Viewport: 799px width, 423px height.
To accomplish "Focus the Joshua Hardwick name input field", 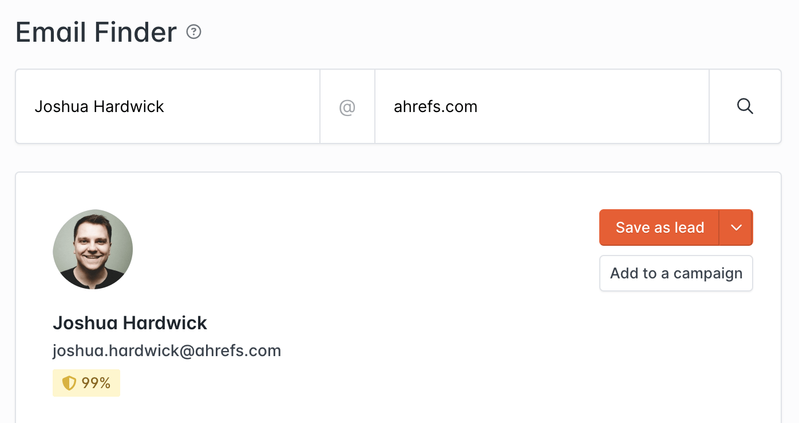I will [167, 107].
